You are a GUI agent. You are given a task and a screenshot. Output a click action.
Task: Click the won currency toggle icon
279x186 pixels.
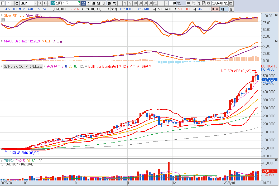[188, 3]
